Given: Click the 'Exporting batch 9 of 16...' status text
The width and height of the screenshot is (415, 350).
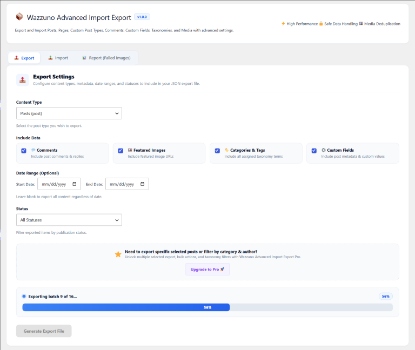Looking at the screenshot, I should point(52,297).
